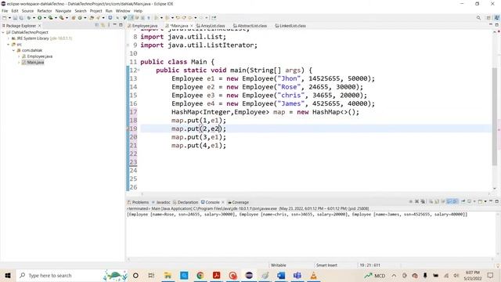The height and width of the screenshot is (282, 501).
Task: Collapse the com.dahlak package node
Action: tap(14, 50)
